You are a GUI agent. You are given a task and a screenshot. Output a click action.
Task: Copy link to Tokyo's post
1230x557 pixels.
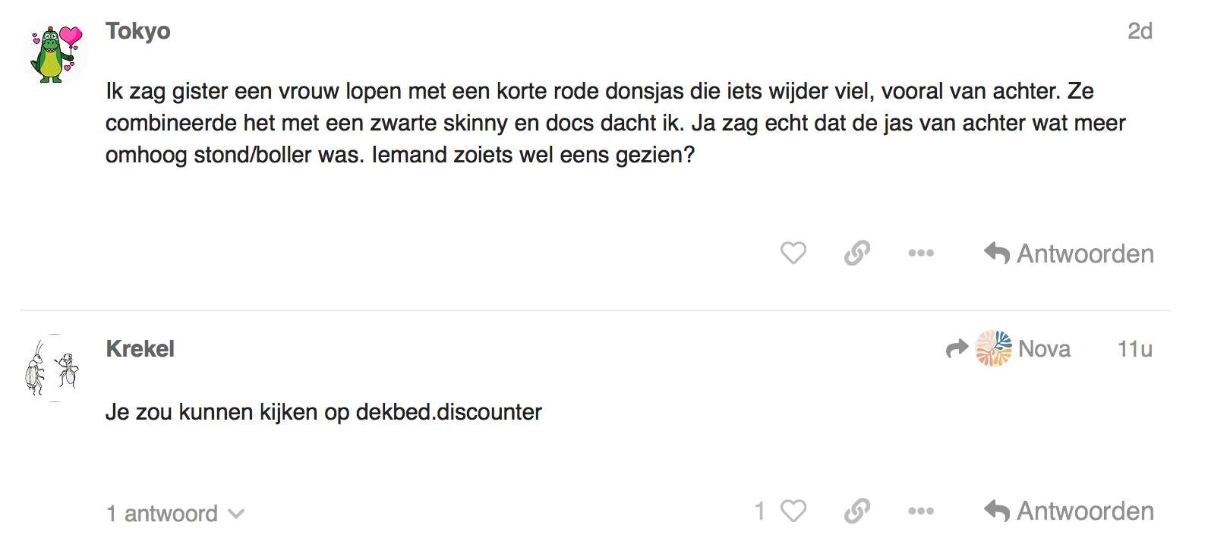(x=857, y=253)
